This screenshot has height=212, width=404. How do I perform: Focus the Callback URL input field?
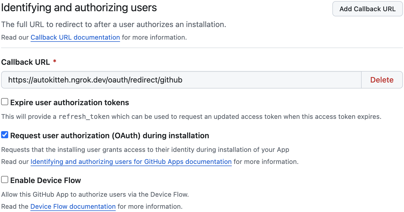[x=181, y=80]
